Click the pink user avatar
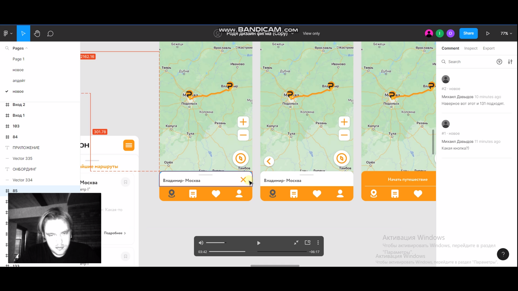Screen dimensions: 518x291 (x=429, y=33)
